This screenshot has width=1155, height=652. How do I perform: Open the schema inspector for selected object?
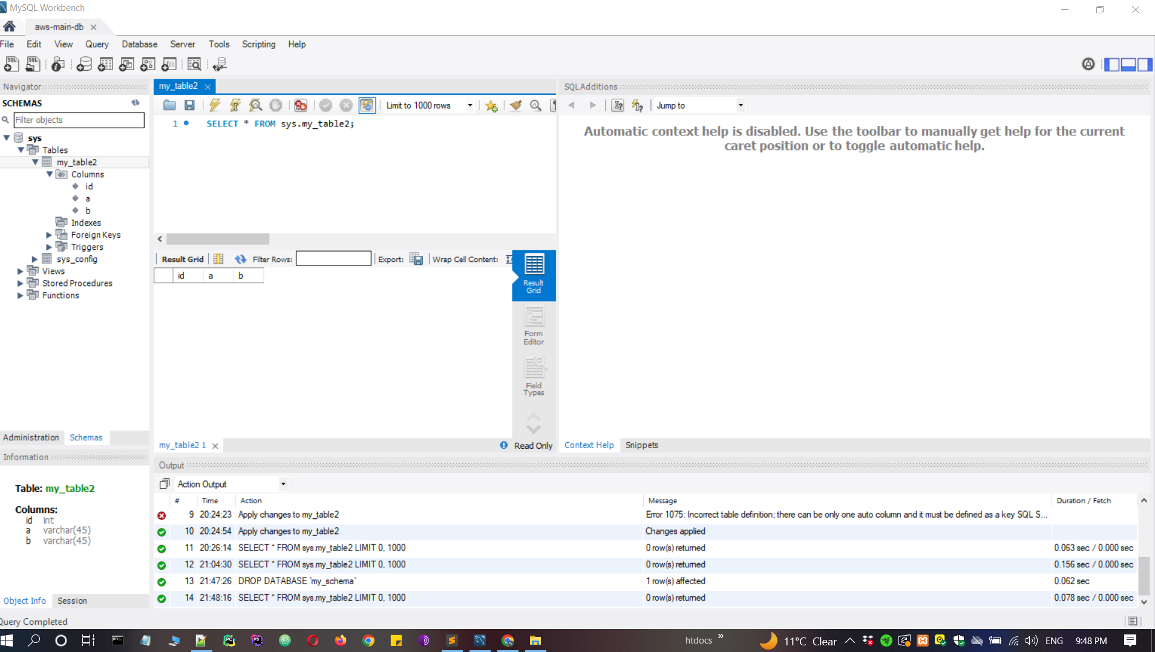[58, 64]
